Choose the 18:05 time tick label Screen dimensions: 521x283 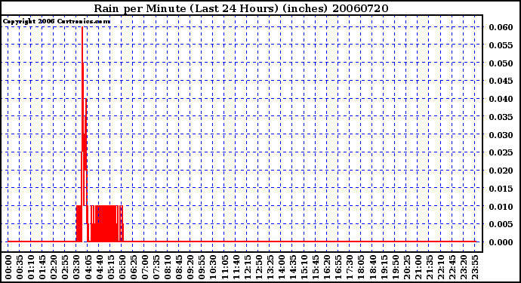click(x=361, y=267)
